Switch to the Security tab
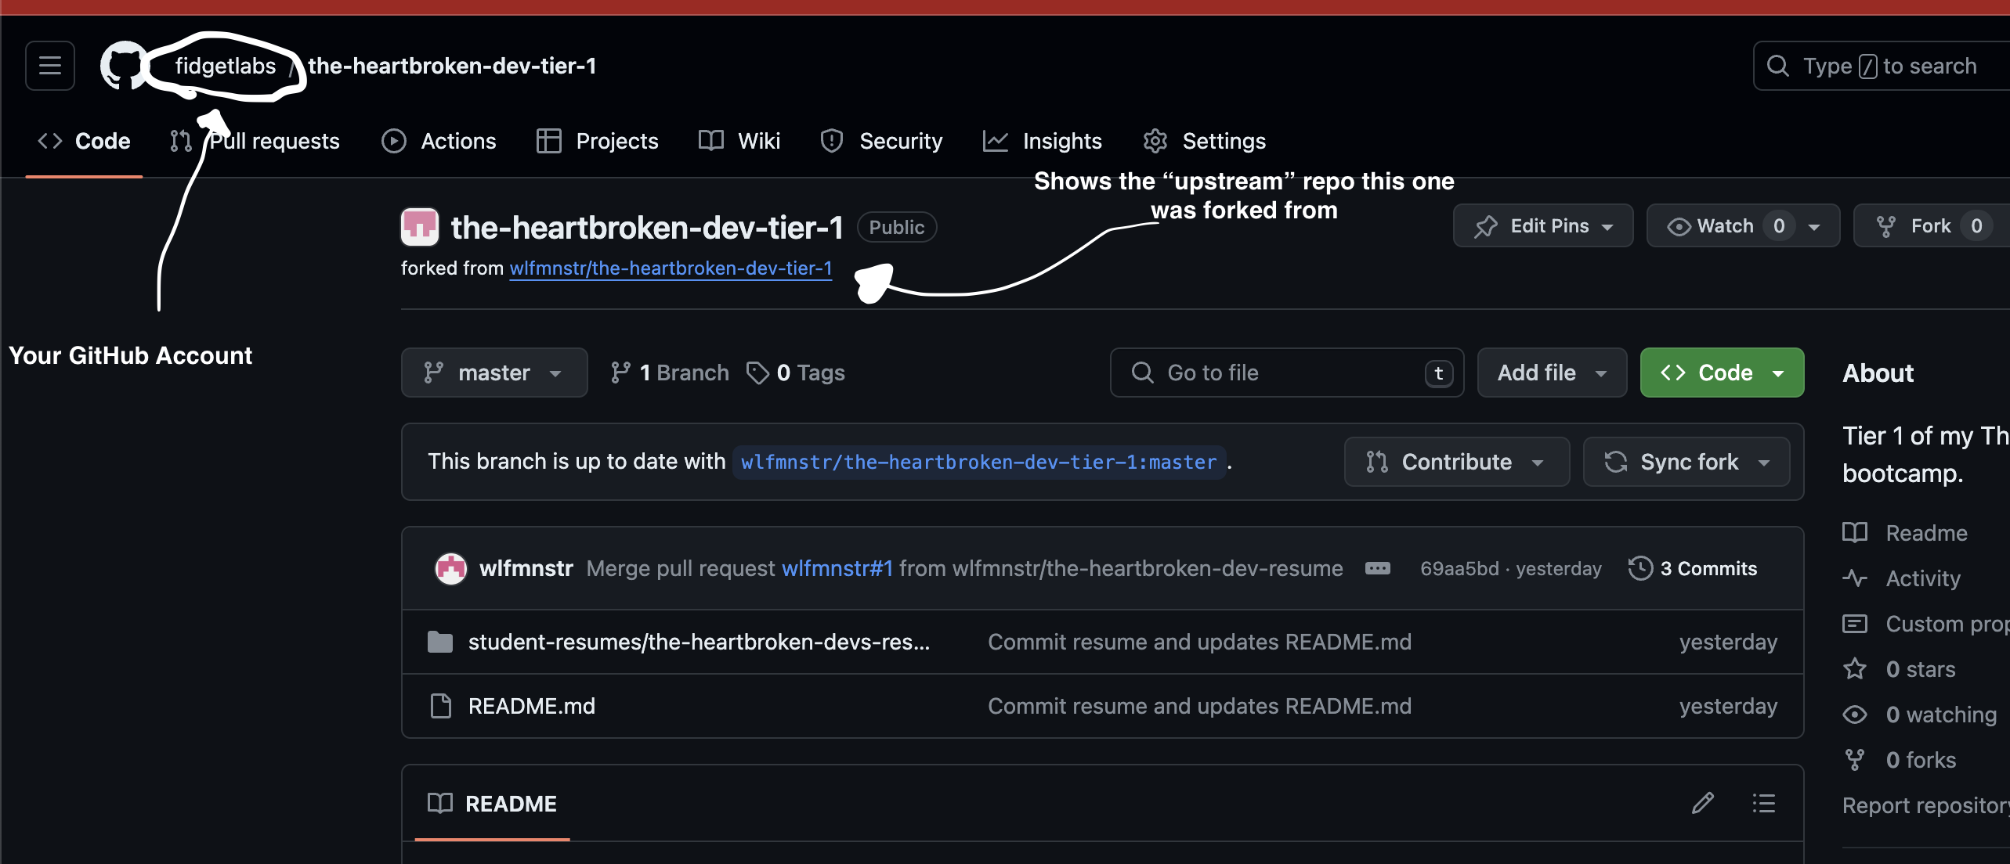2010x864 pixels. click(881, 141)
